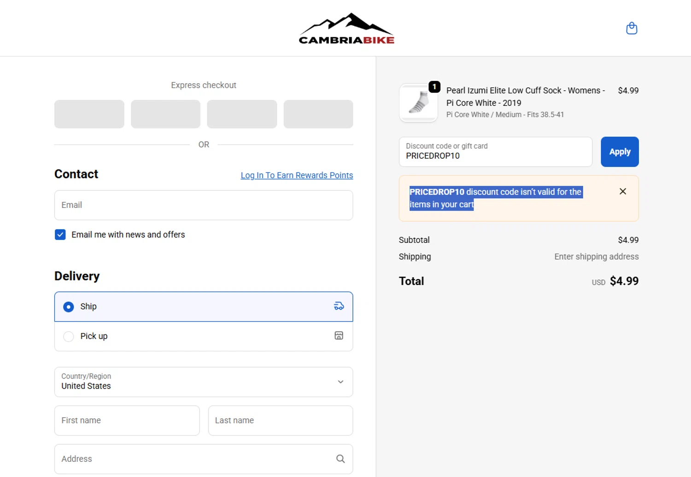Focus the Email input field
The height and width of the screenshot is (477, 691).
click(204, 205)
